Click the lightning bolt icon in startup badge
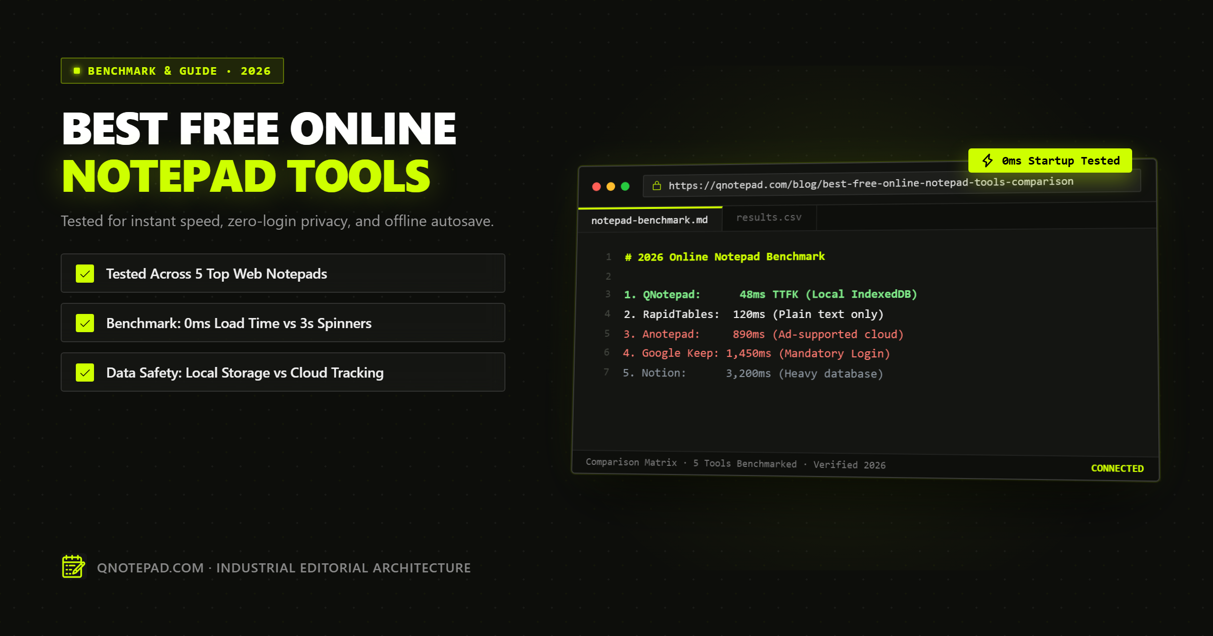This screenshot has width=1213, height=636. point(988,161)
